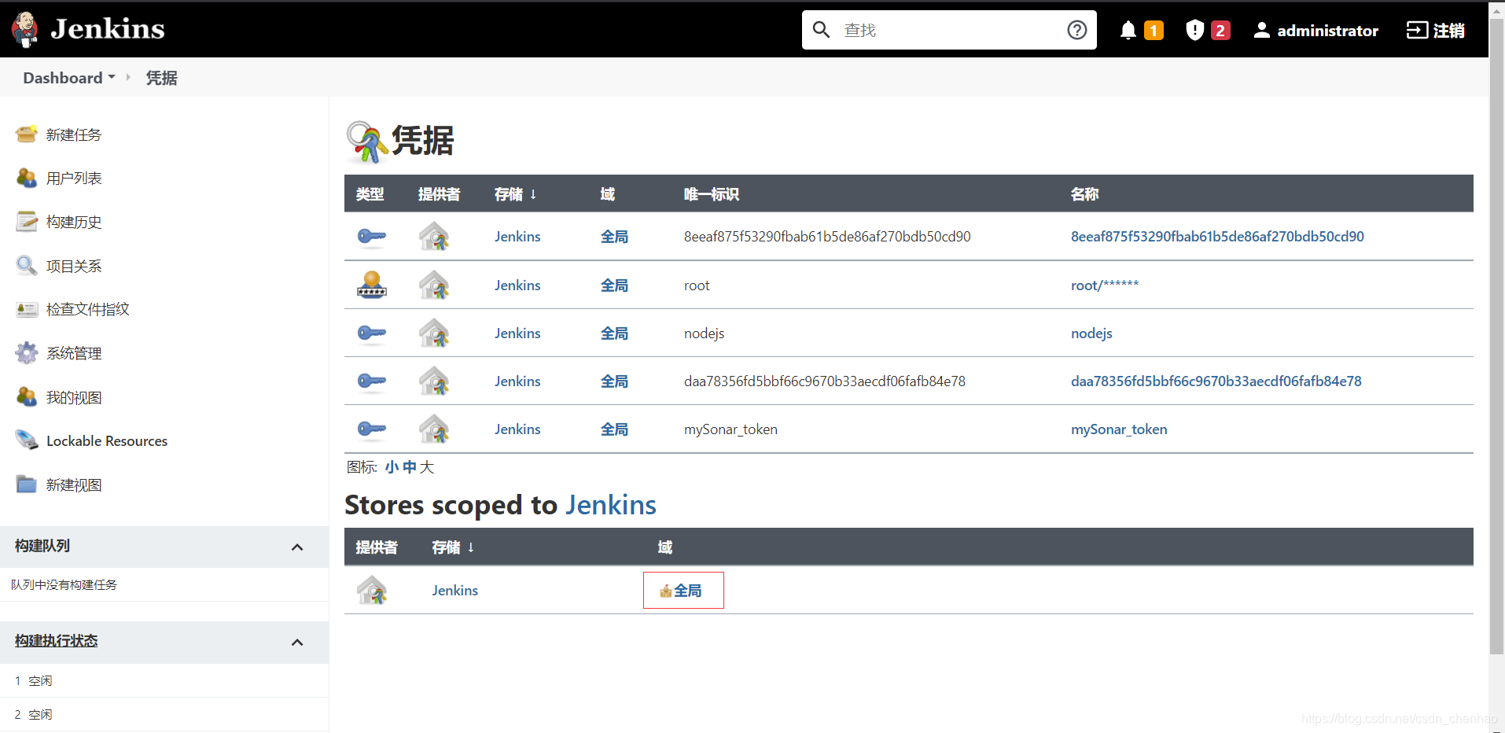Open daa78356fd5bbf66 credential name link
This screenshot has width=1505, height=733.
tap(1216, 381)
